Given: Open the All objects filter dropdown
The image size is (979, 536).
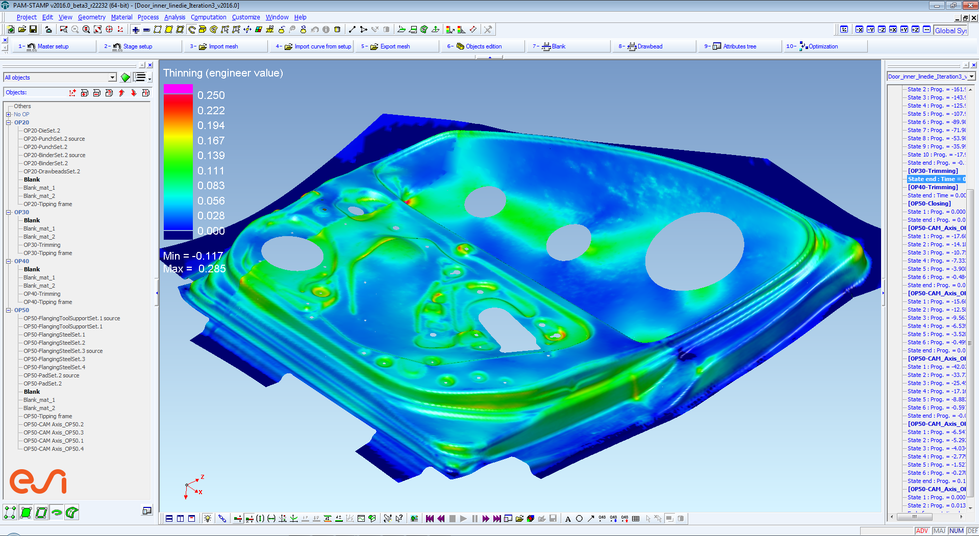Looking at the screenshot, I should coord(112,78).
